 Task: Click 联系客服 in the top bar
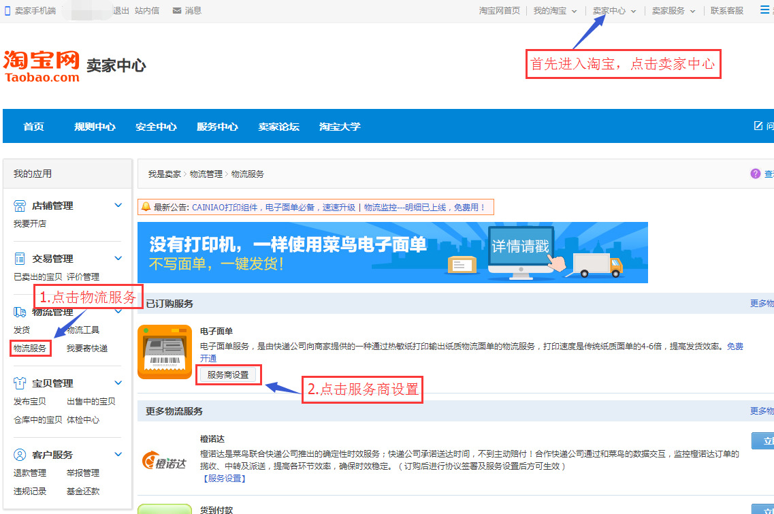(x=726, y=11)
